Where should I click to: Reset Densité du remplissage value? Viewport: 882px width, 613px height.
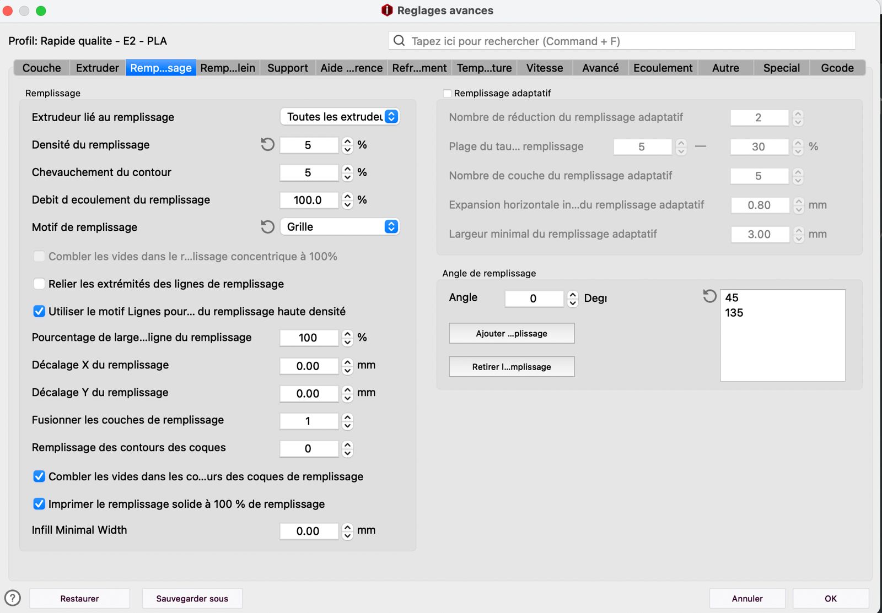pos(267,145)
